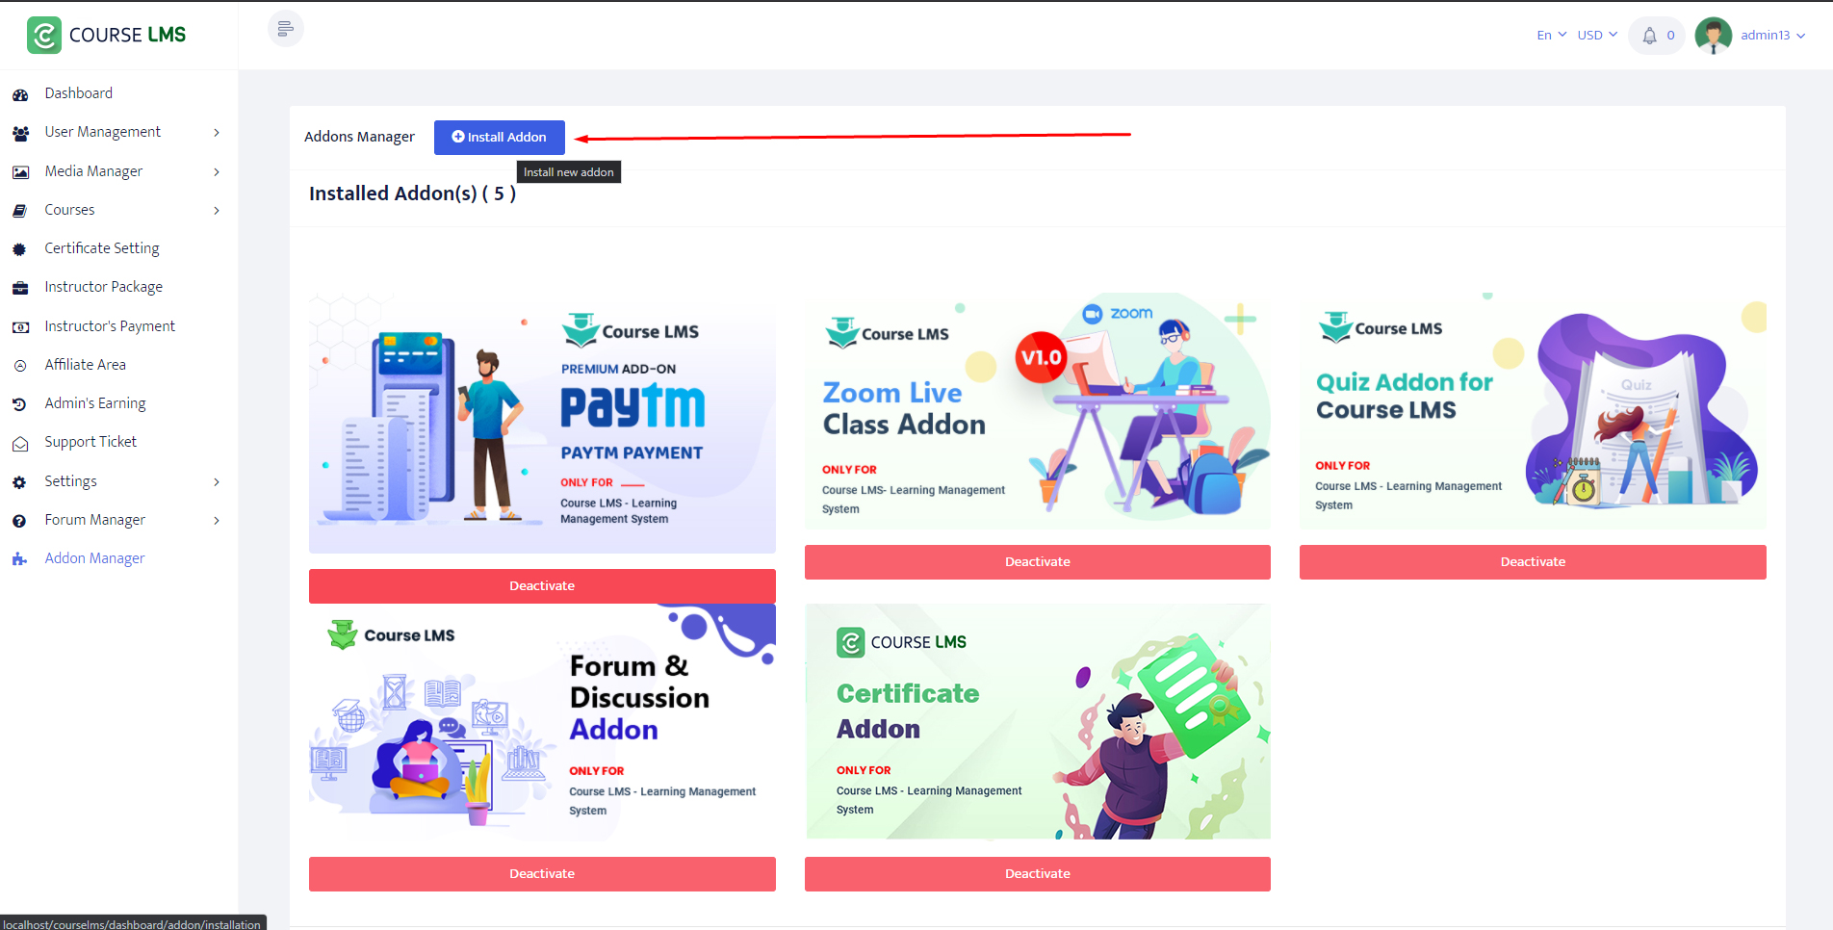Click the 'Addons Manager' title text
Viewport: 1833px width, 930px height.
[x=359, y=137]
